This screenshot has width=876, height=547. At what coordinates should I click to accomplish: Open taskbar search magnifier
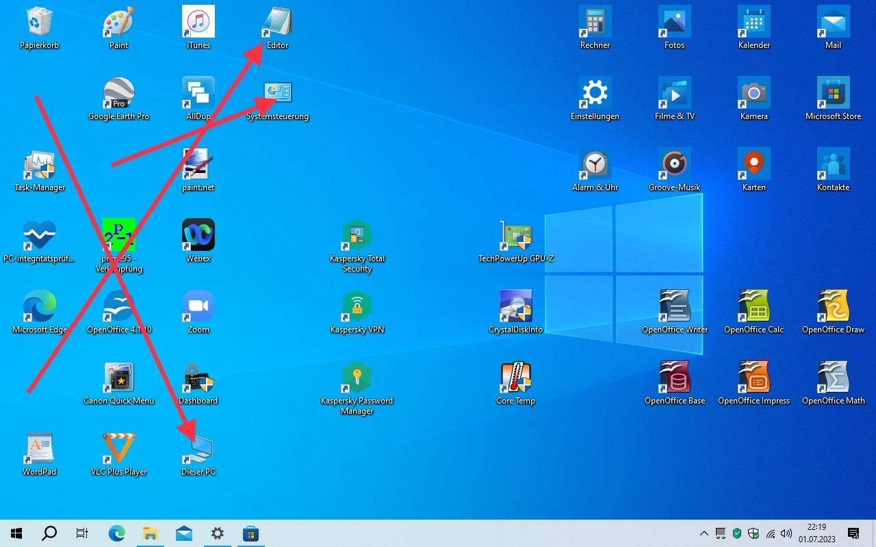[49, 533]
